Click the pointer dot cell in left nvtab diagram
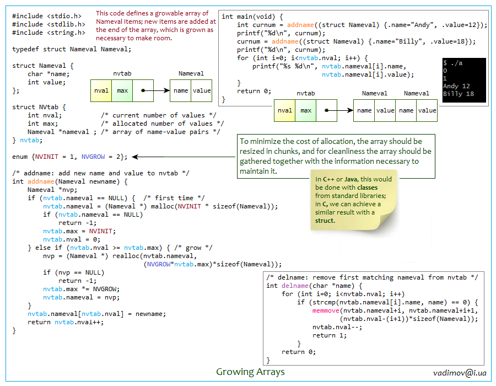This screenshot has height=386, width=496. tap(143, 91)
